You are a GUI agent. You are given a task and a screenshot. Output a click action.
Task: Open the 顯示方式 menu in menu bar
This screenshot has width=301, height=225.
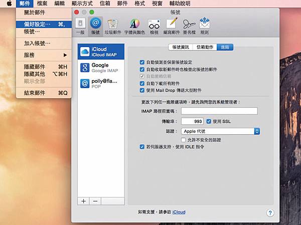tap(82, 4)
